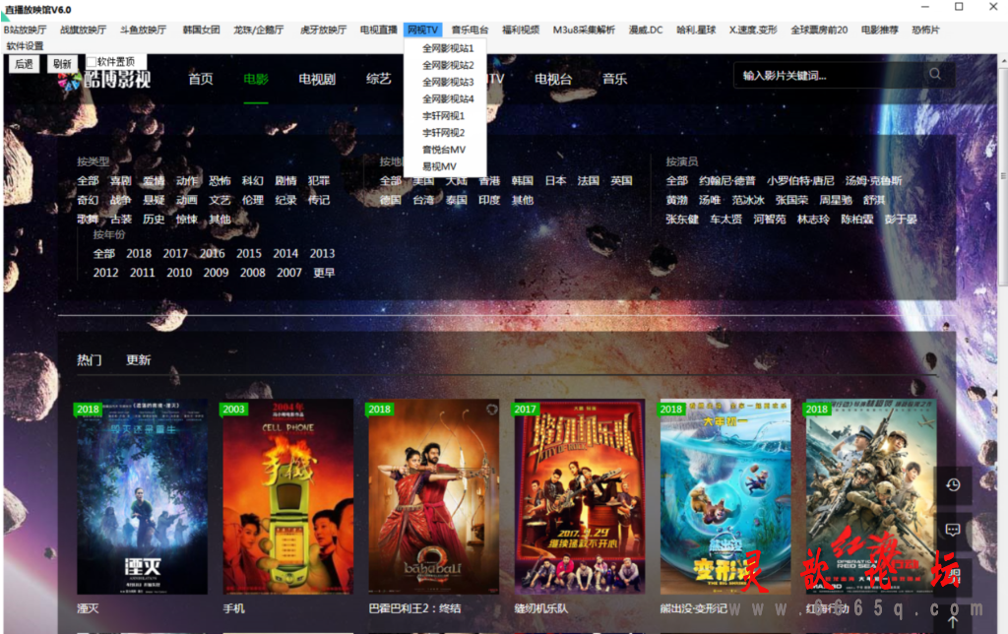Filter movies by region 英国
Image resolution: width=1008 pixels, height=634 pixels.
(x=622, y=181)
